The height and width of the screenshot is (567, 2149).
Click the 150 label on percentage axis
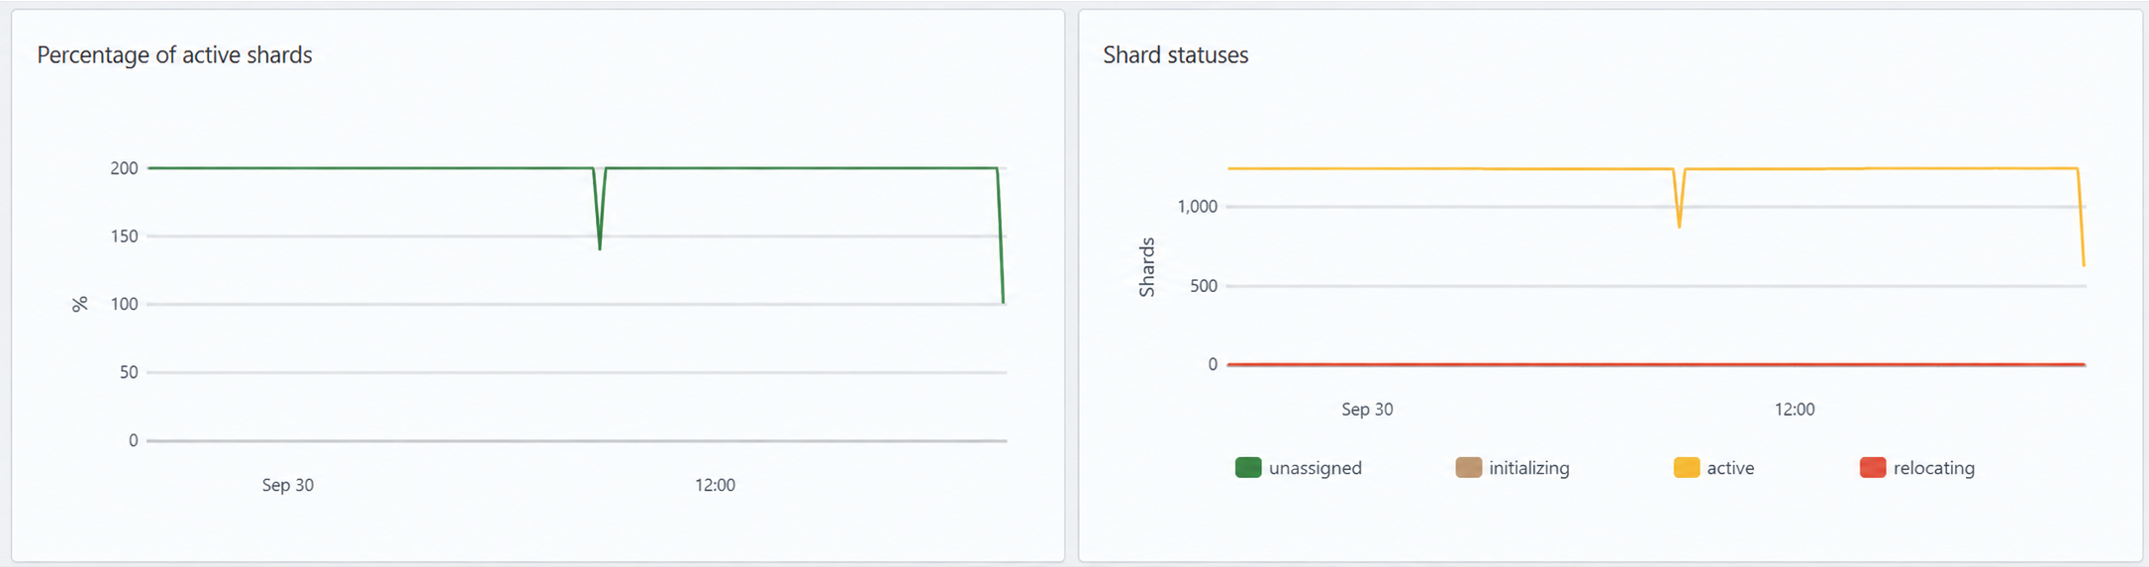point(125,236)
